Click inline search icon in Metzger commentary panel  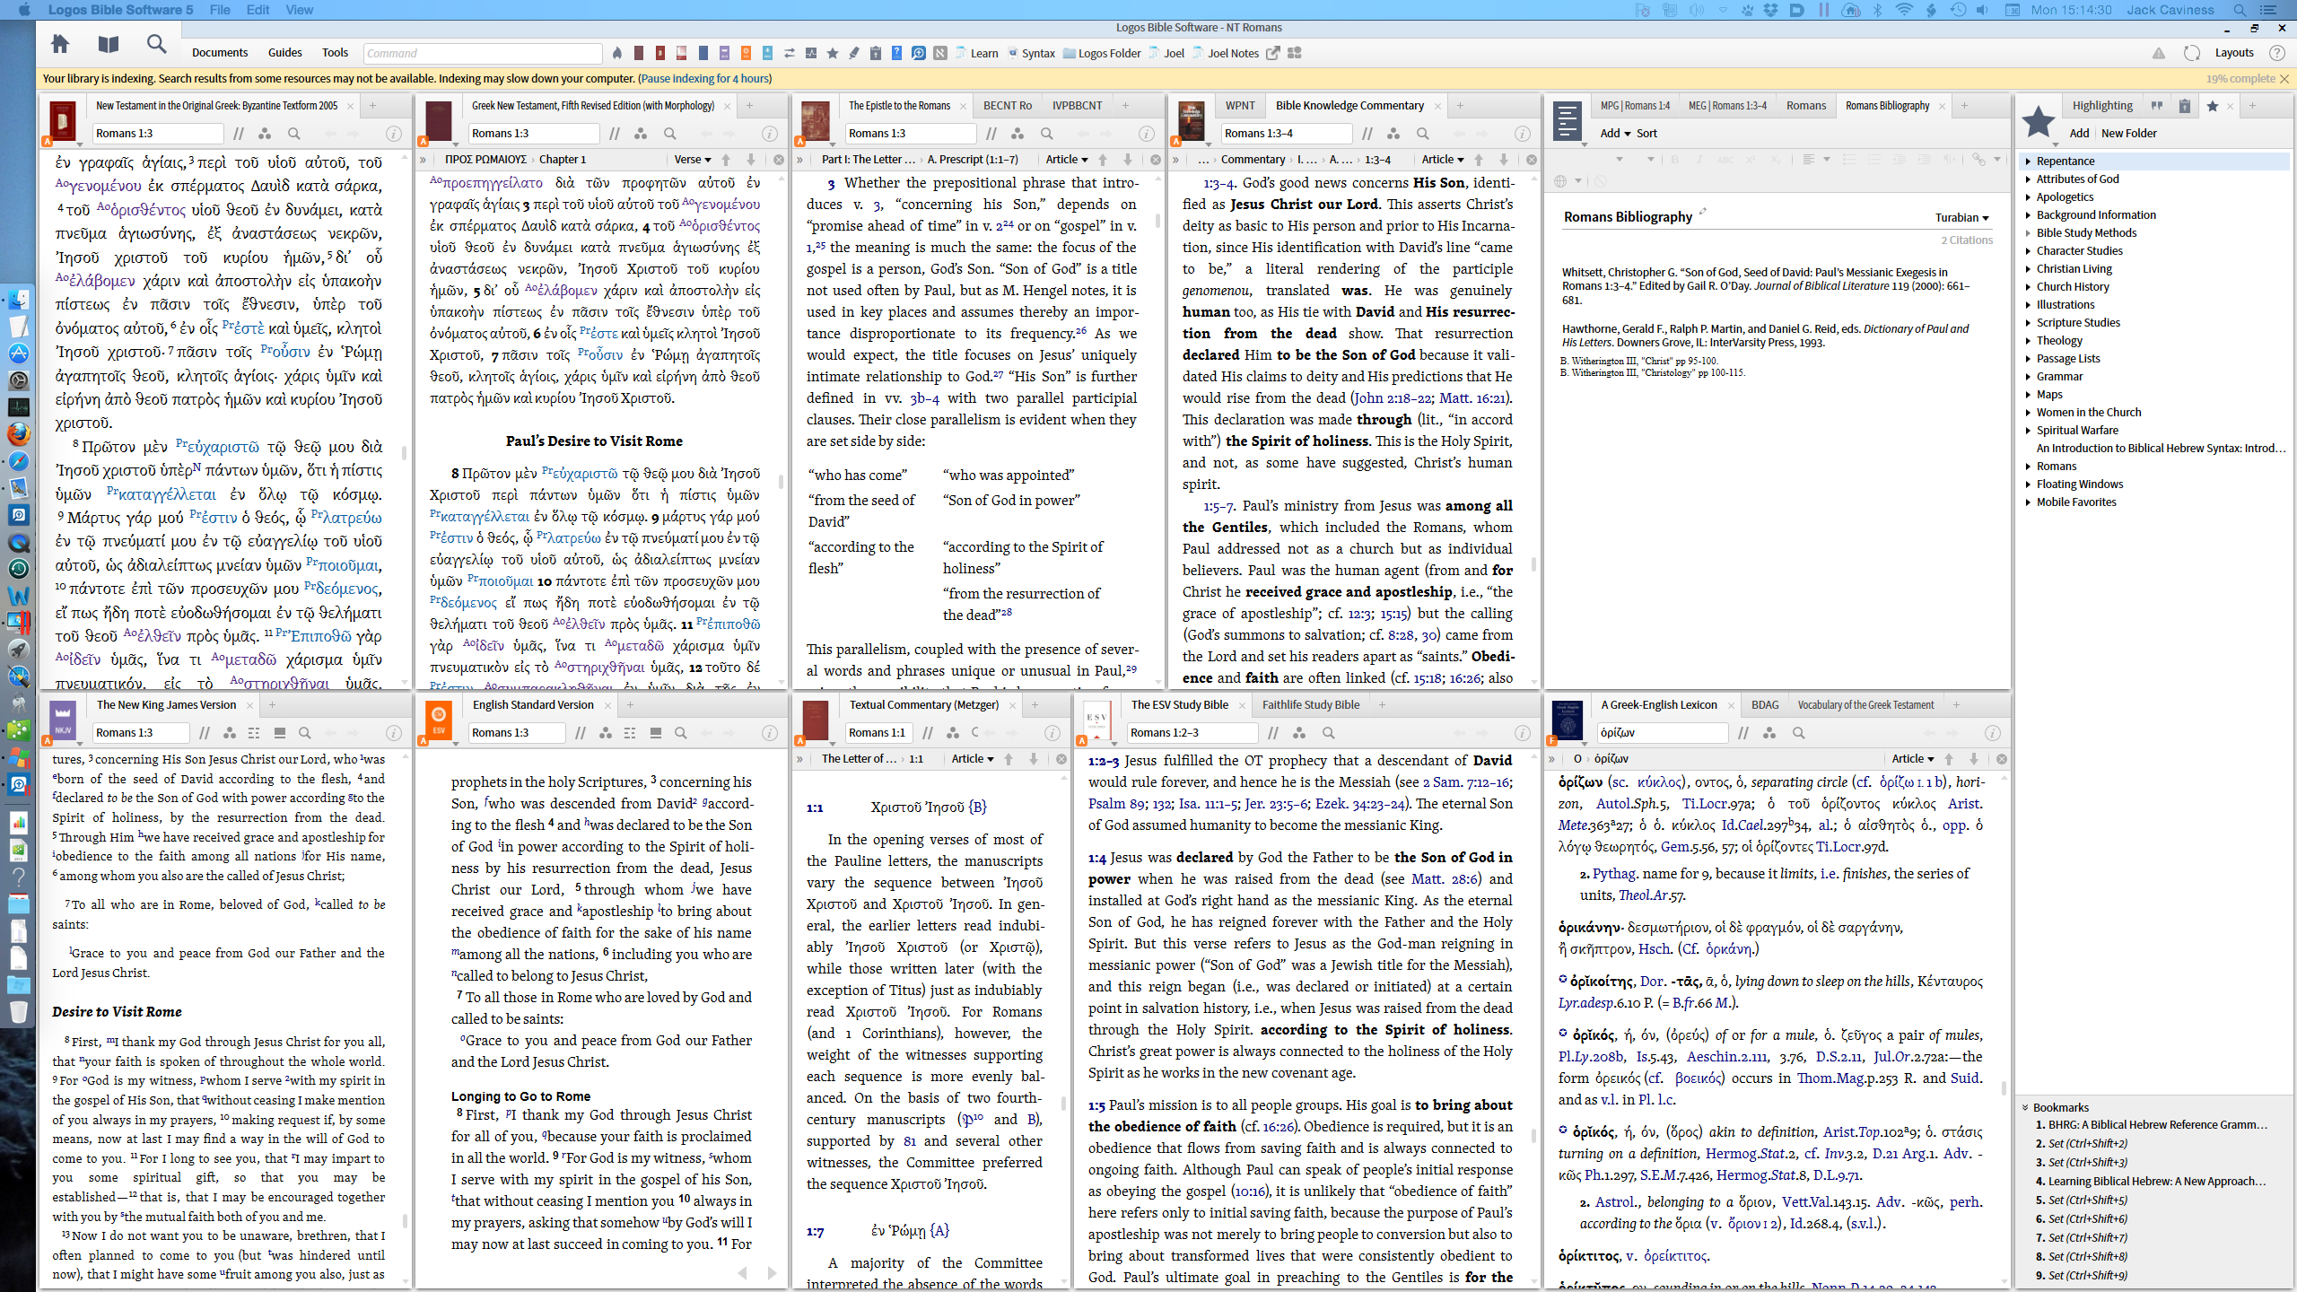pos(975,733)
